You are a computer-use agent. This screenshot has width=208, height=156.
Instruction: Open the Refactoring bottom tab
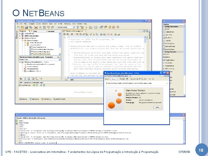pos(46,99)
